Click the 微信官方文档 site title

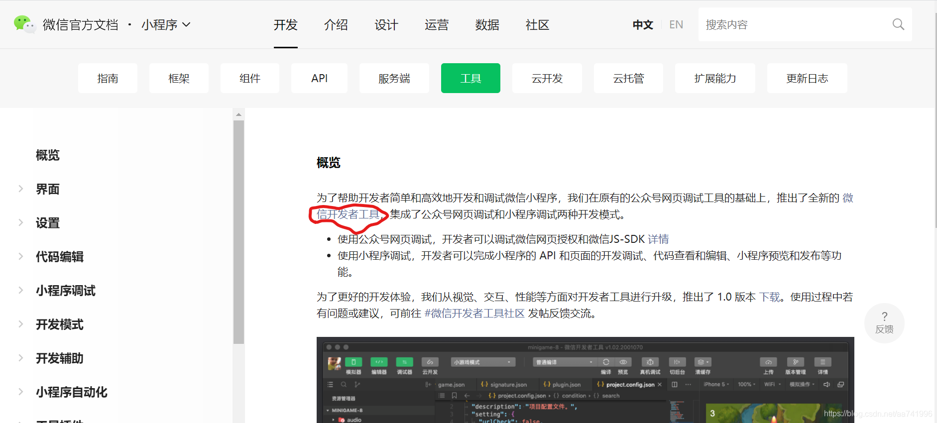coord(81,25)
